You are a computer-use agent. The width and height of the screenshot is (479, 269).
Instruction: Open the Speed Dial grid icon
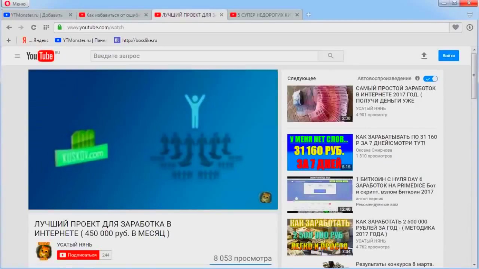(46, 27)
